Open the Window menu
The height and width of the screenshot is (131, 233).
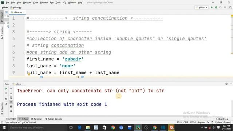(x=72, y=3)
